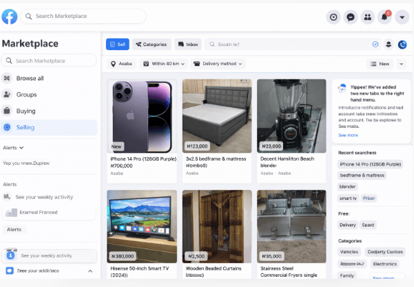Select Selling in the sidebar

coord(49,127)
